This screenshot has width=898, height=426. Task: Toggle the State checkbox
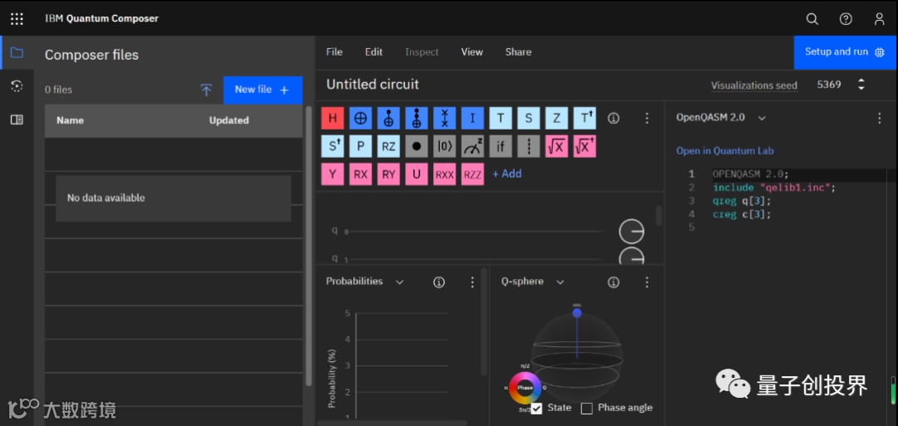pyautogui.click(x=536, y=409)
